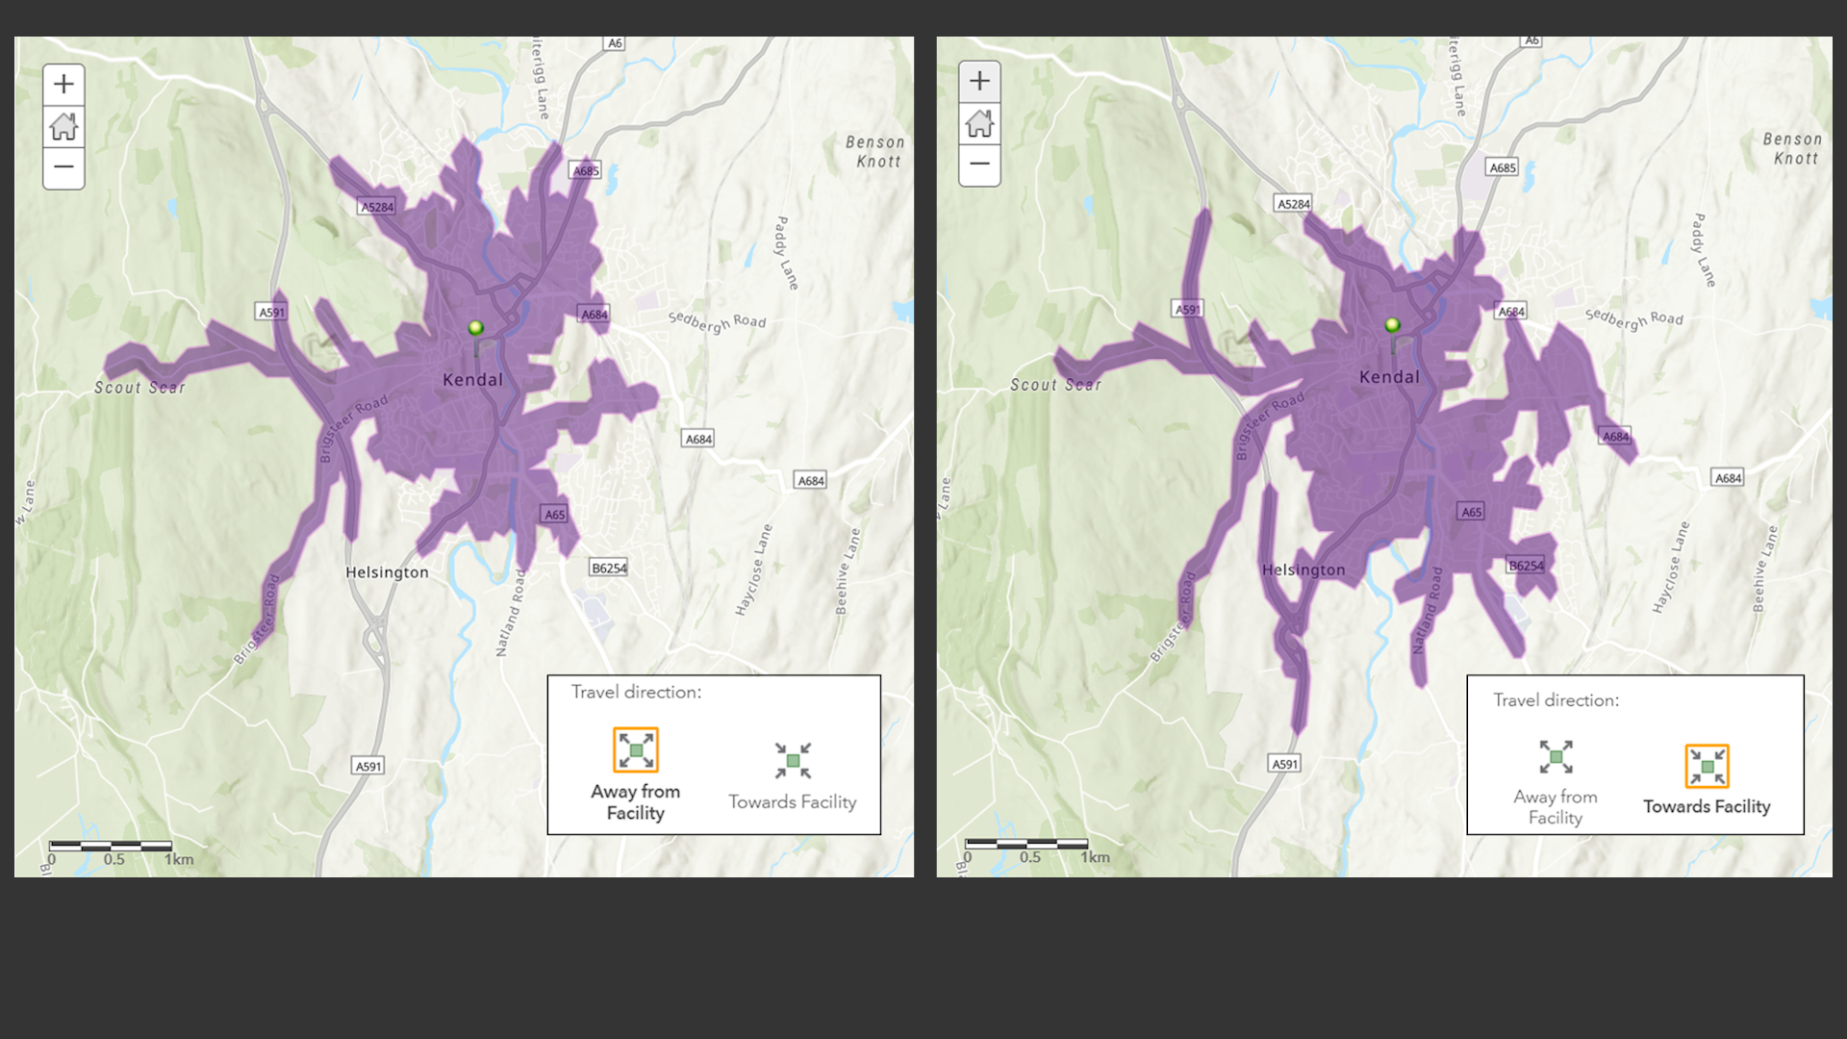The image size is (1847, 1039).
Task: Click Brigsteer Road label near Kendal, left map
Action: click(x=353, y=428)
